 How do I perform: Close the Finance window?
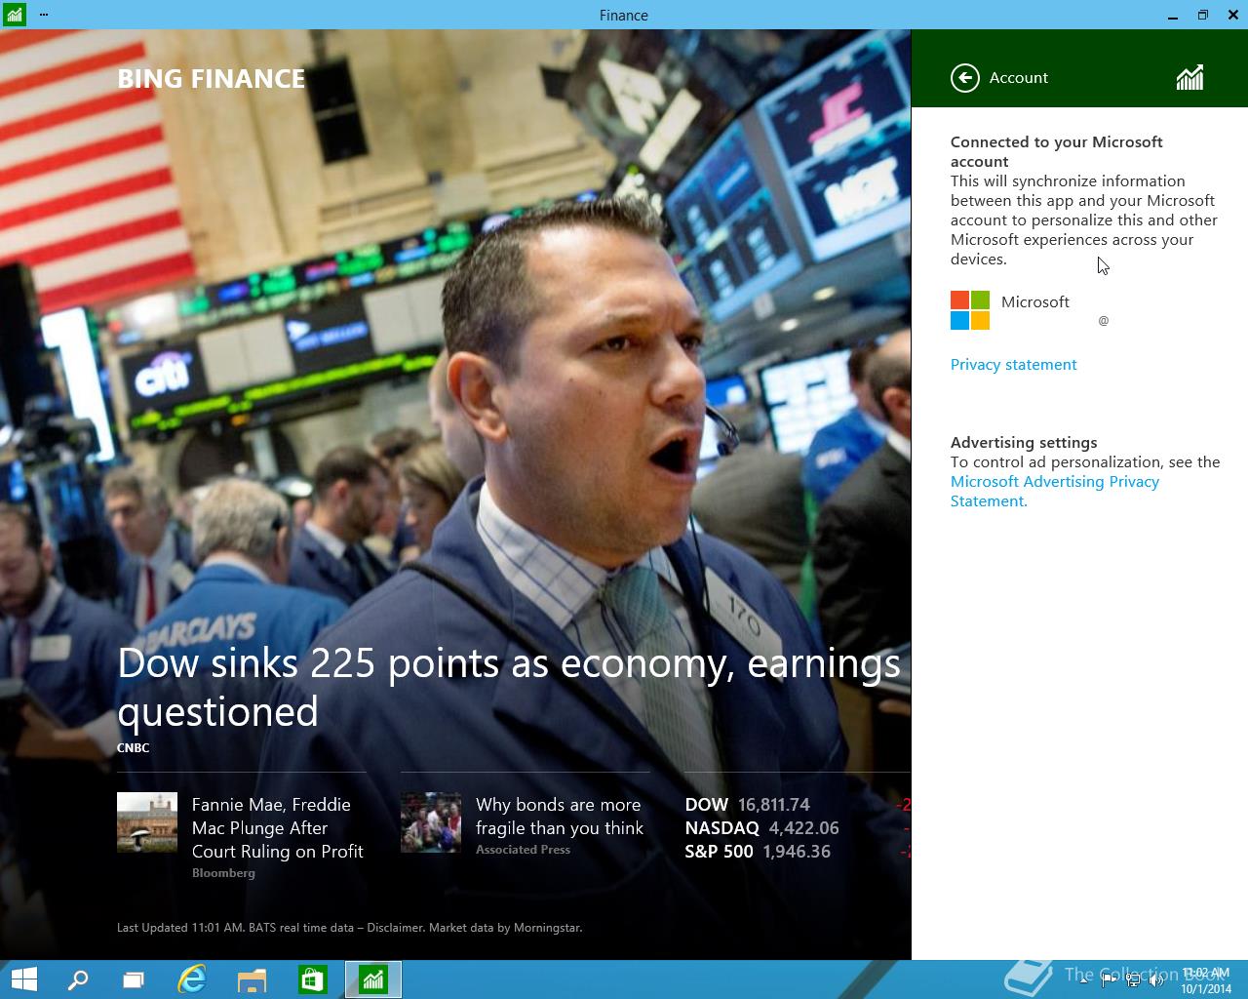1232,15
